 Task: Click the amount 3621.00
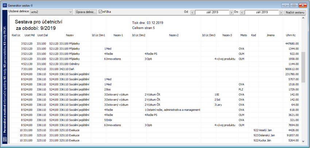294,115
